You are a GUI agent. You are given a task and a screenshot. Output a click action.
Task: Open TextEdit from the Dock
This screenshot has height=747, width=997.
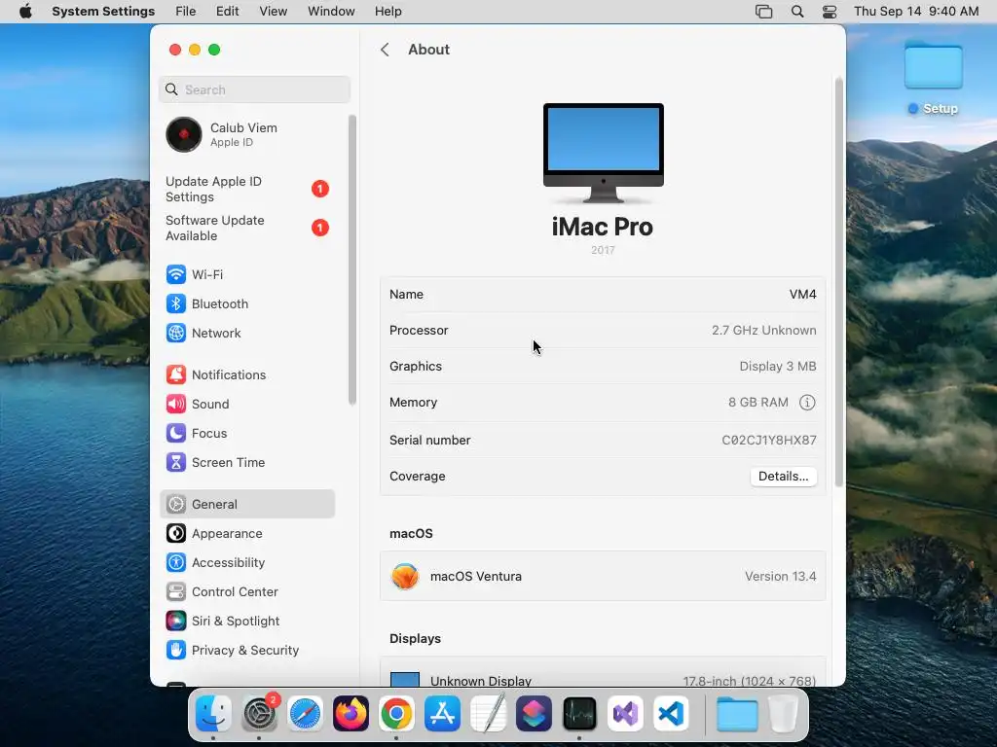488,713
